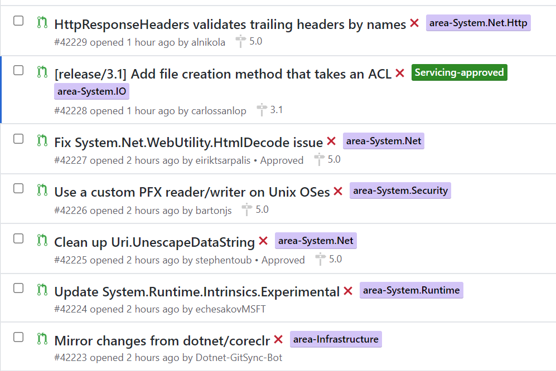This screenshot has height=371, width=556.
Task: Show failed checks X for HtmlDecode issue PR
Action: tap(331, 141)
